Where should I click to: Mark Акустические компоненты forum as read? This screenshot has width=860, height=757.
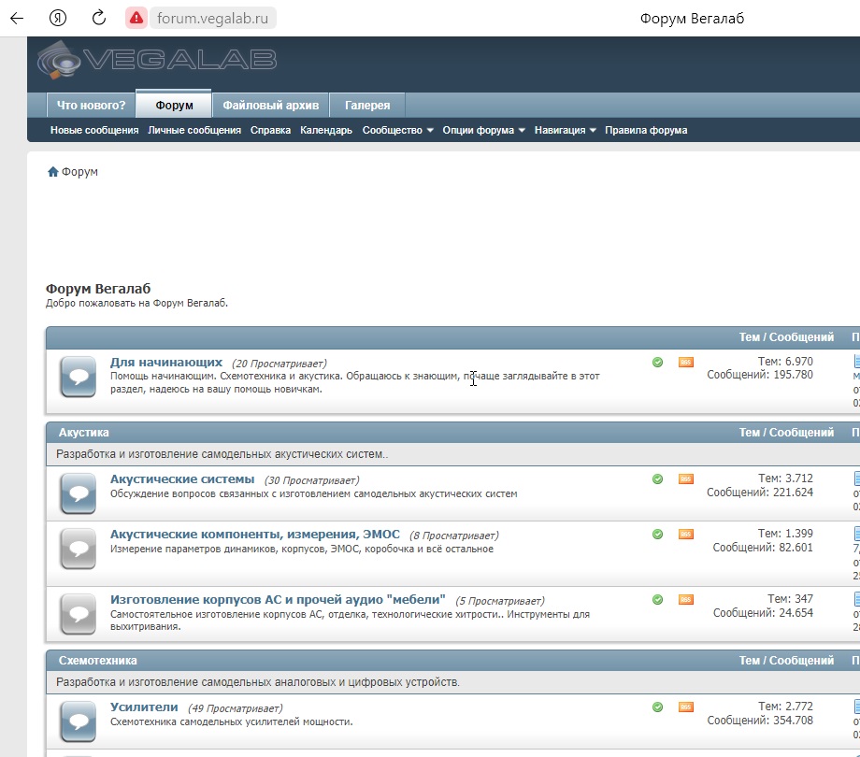657,534
